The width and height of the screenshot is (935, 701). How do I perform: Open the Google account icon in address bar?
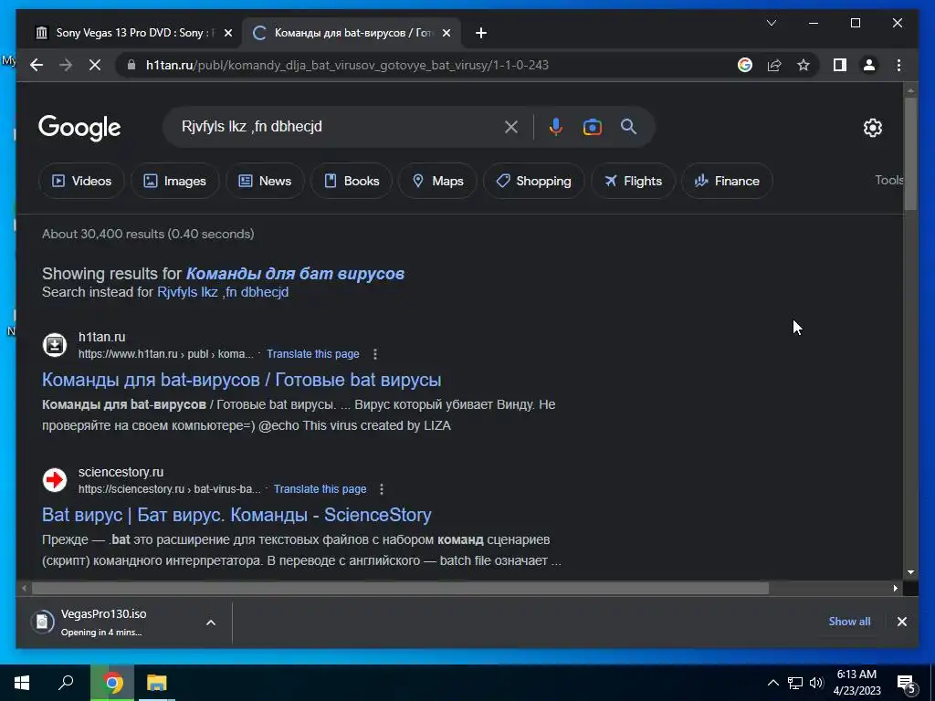745,65
